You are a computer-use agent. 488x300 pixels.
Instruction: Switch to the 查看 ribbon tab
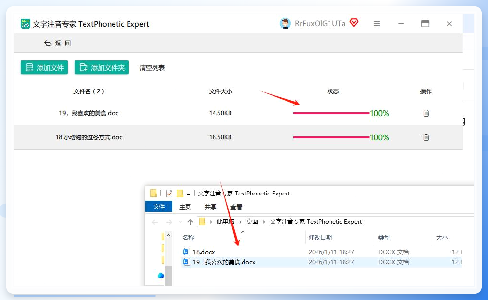pos(236,207)
